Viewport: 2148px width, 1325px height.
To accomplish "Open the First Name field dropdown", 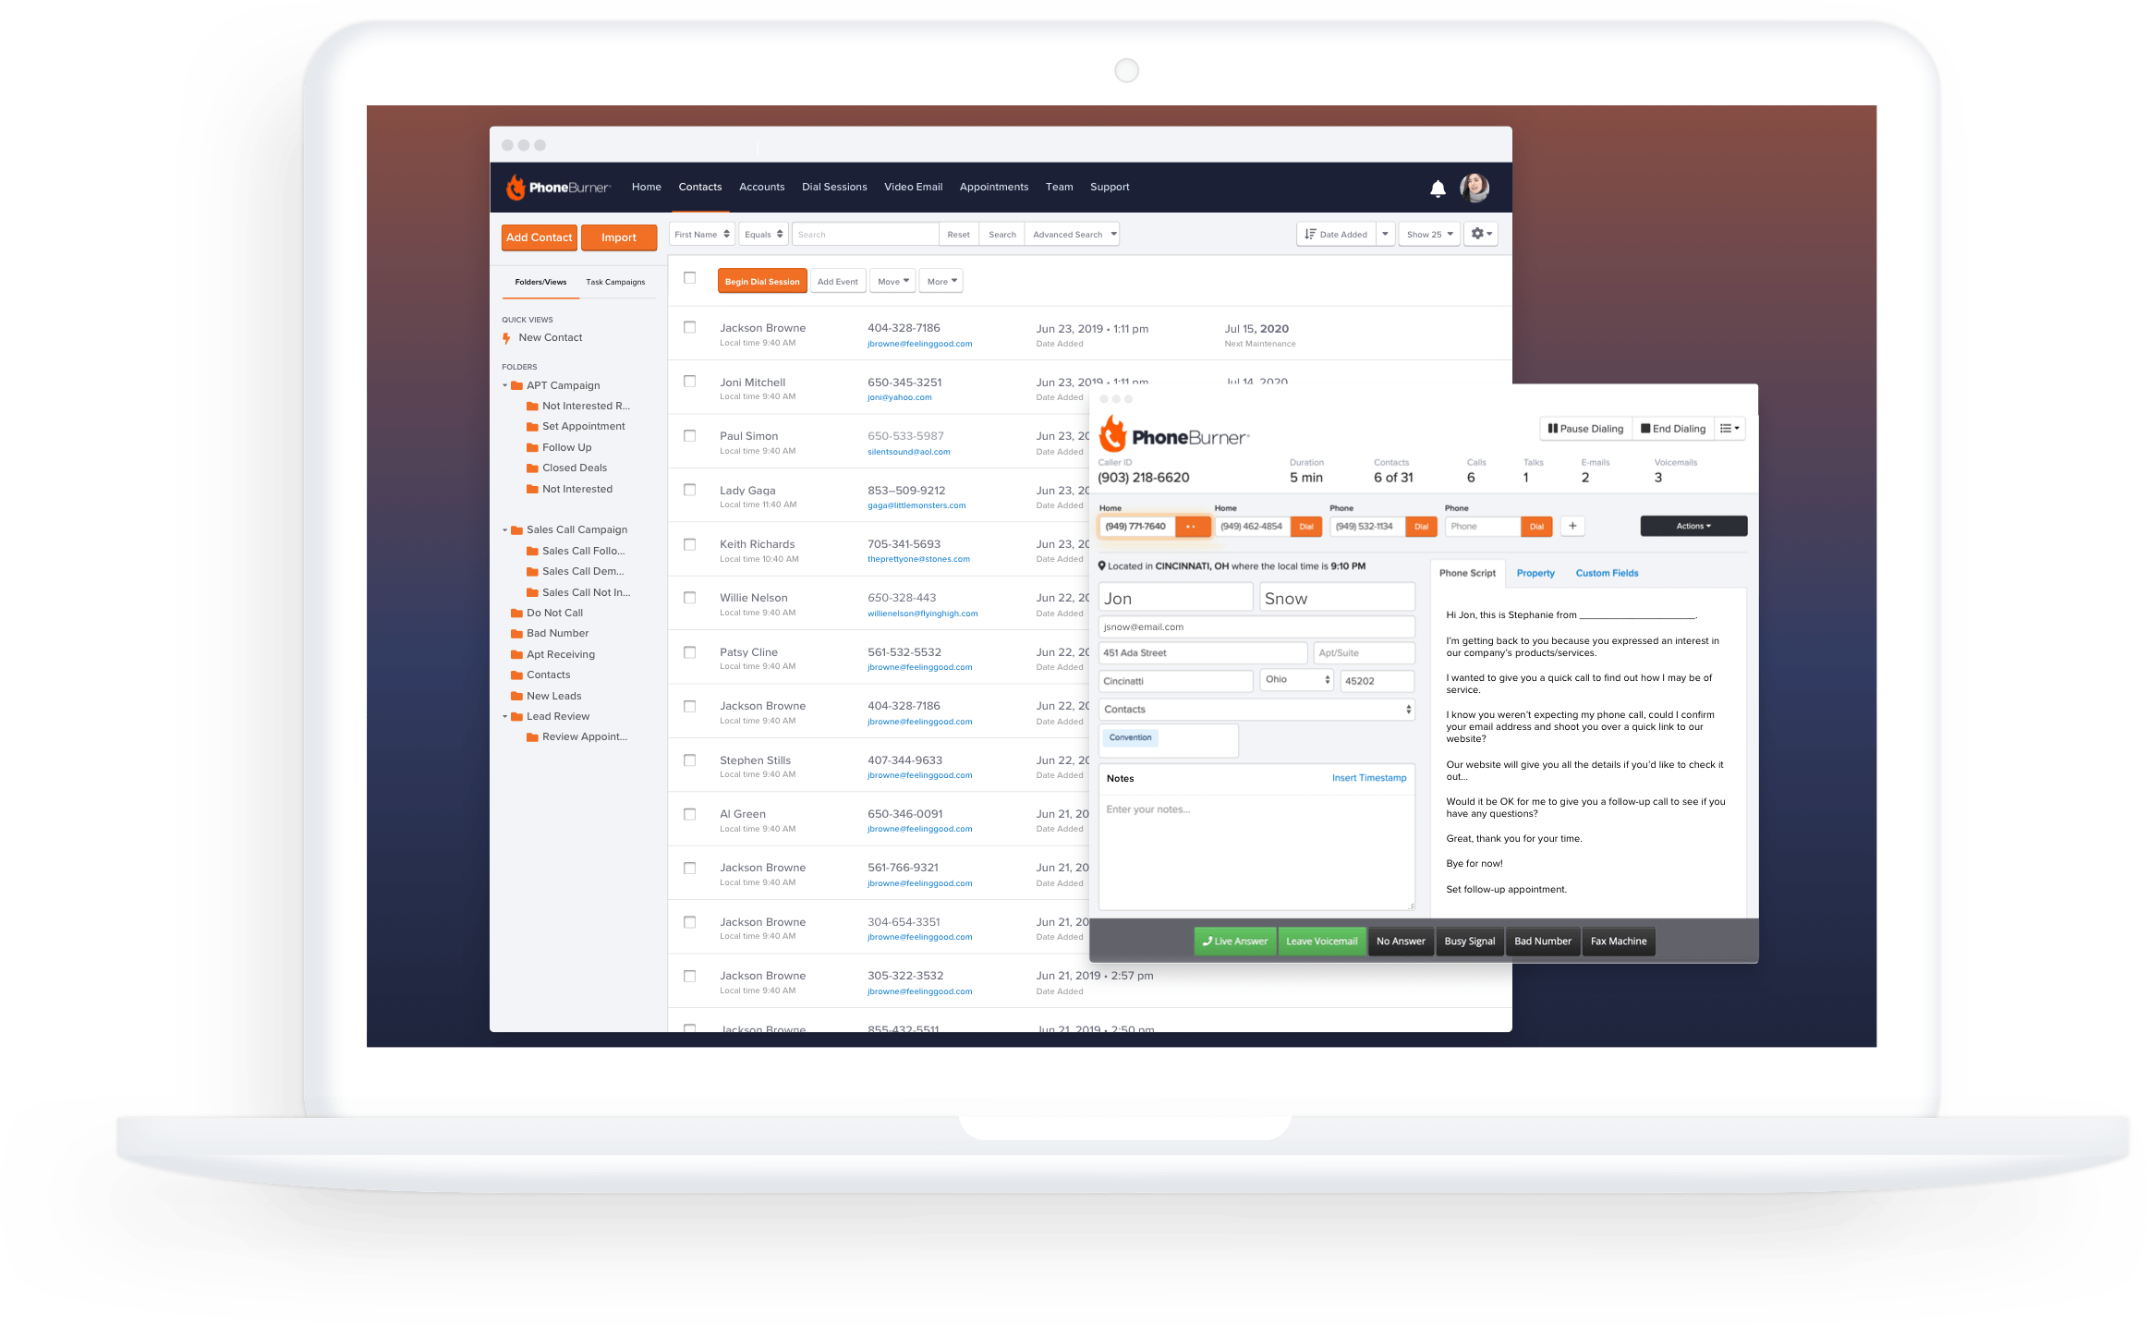I will pyautogui.click(x=702, y=234).
